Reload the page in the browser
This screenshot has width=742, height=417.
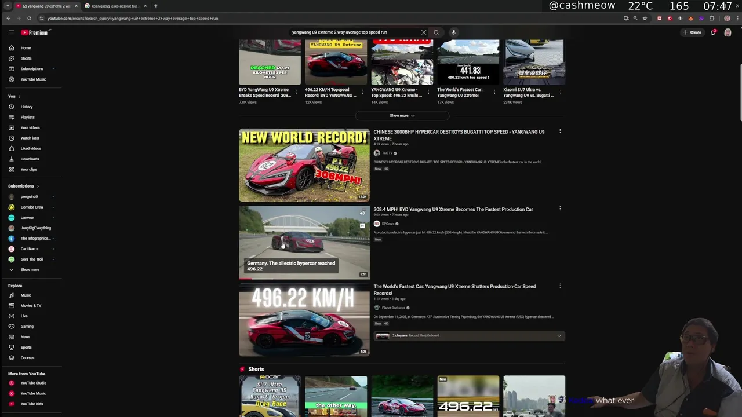[29, 18]
